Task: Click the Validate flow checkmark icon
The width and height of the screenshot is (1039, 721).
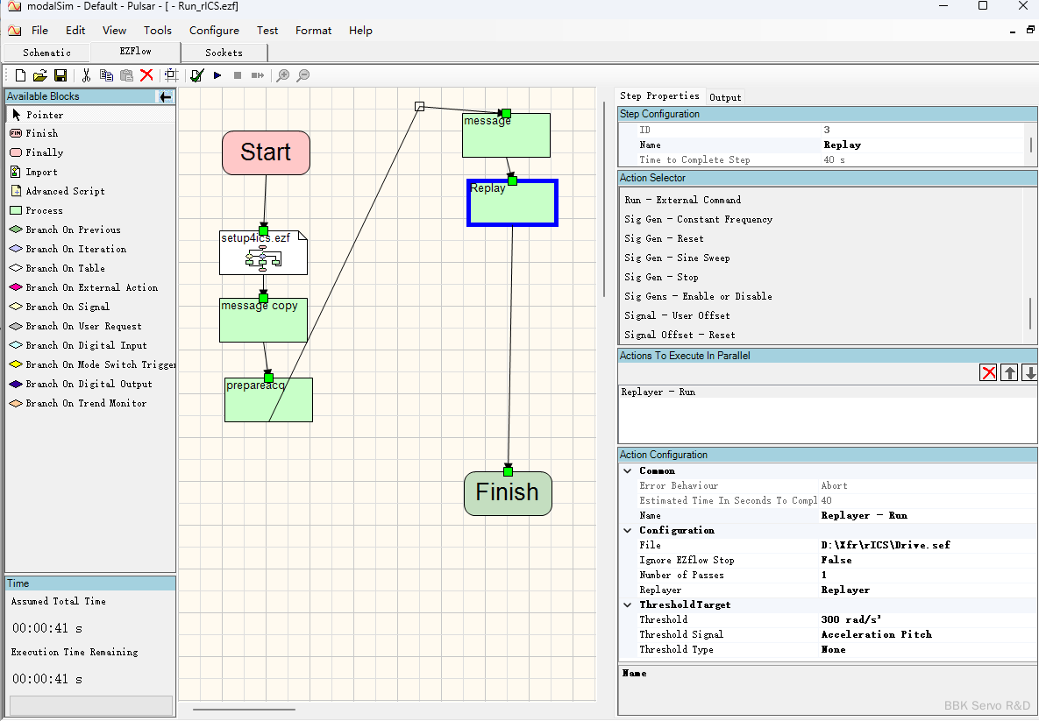Action: 197,76
